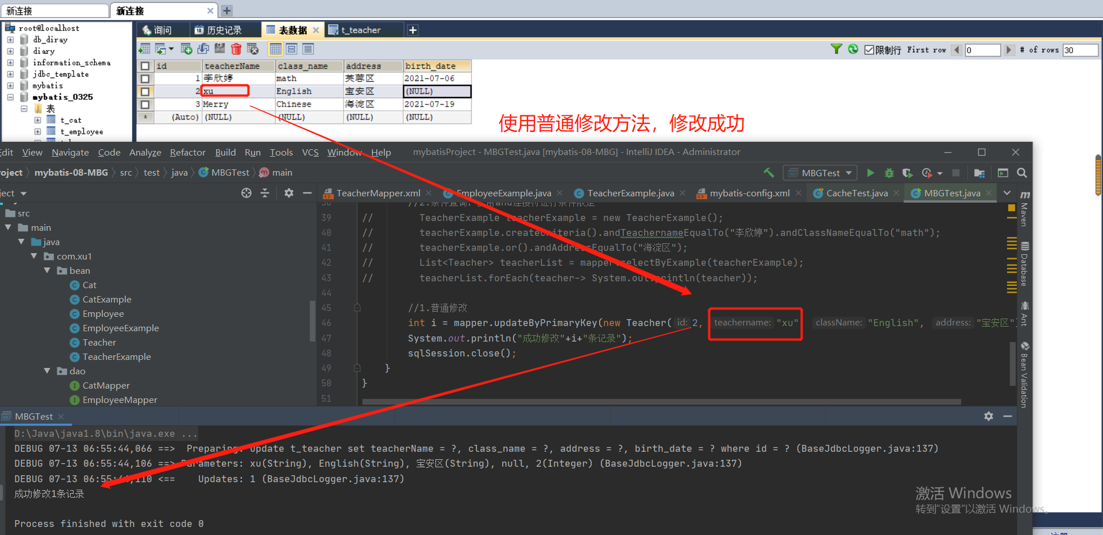Expand the db_diray database node
This screenshot has width=1103, height=535.
click(10, 40)
